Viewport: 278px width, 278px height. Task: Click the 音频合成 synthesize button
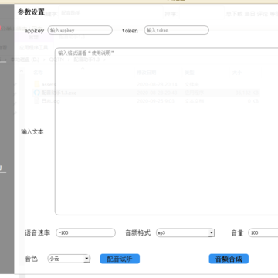(x=229, y=259)
